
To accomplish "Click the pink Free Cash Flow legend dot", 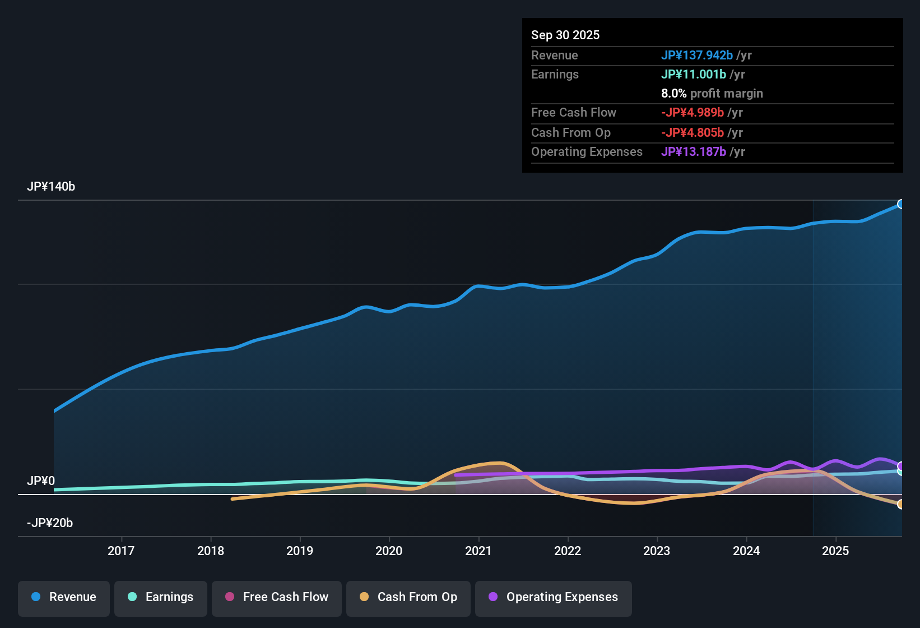I will (230, 597).
